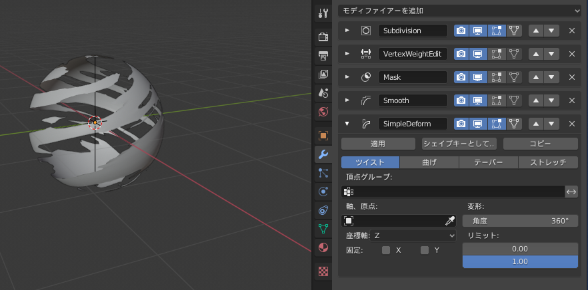This screenshot has width=588, height=290.
Task: Edit the SimpleDeform modifier name field
Action: point(413,124)
